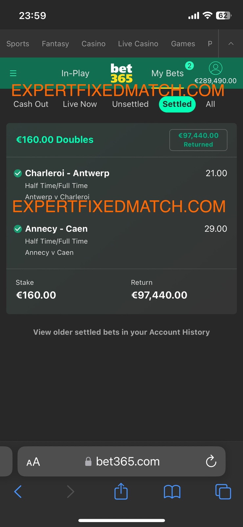Switch to the Unsettled bets filter
Image resolution: width=243 pixels, height=527 pixels.
tap(130, 104)
